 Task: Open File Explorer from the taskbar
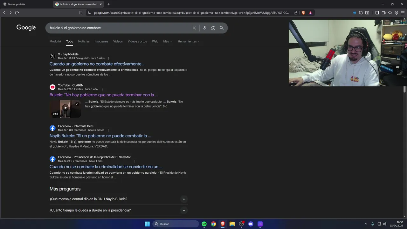click(232, 224)
